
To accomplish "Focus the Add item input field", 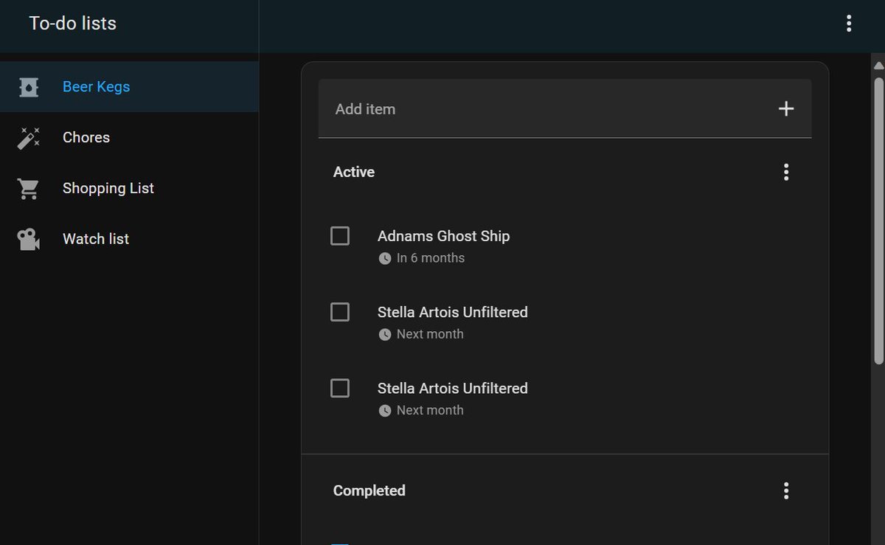I will (565, 109).
